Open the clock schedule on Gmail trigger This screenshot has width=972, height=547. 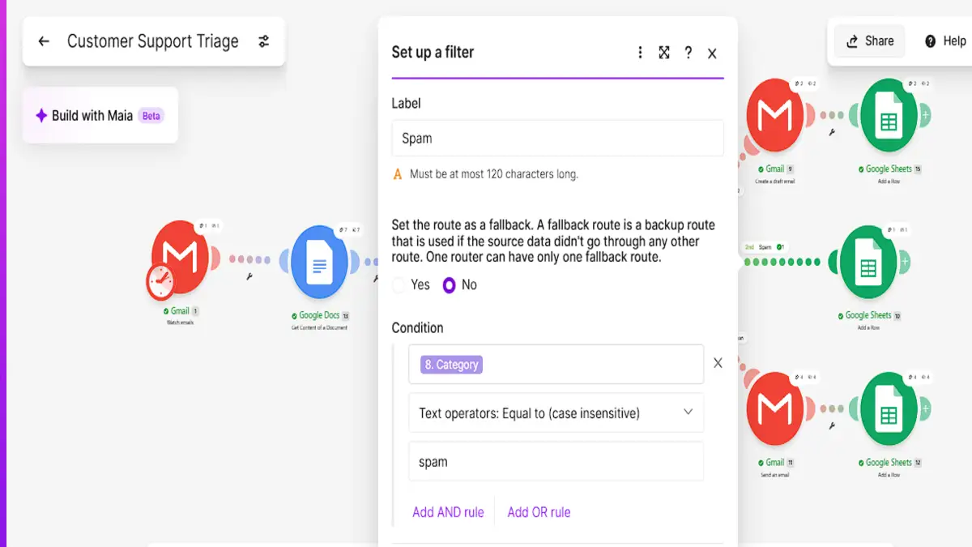pyautogui.click(x=160, y=281)
